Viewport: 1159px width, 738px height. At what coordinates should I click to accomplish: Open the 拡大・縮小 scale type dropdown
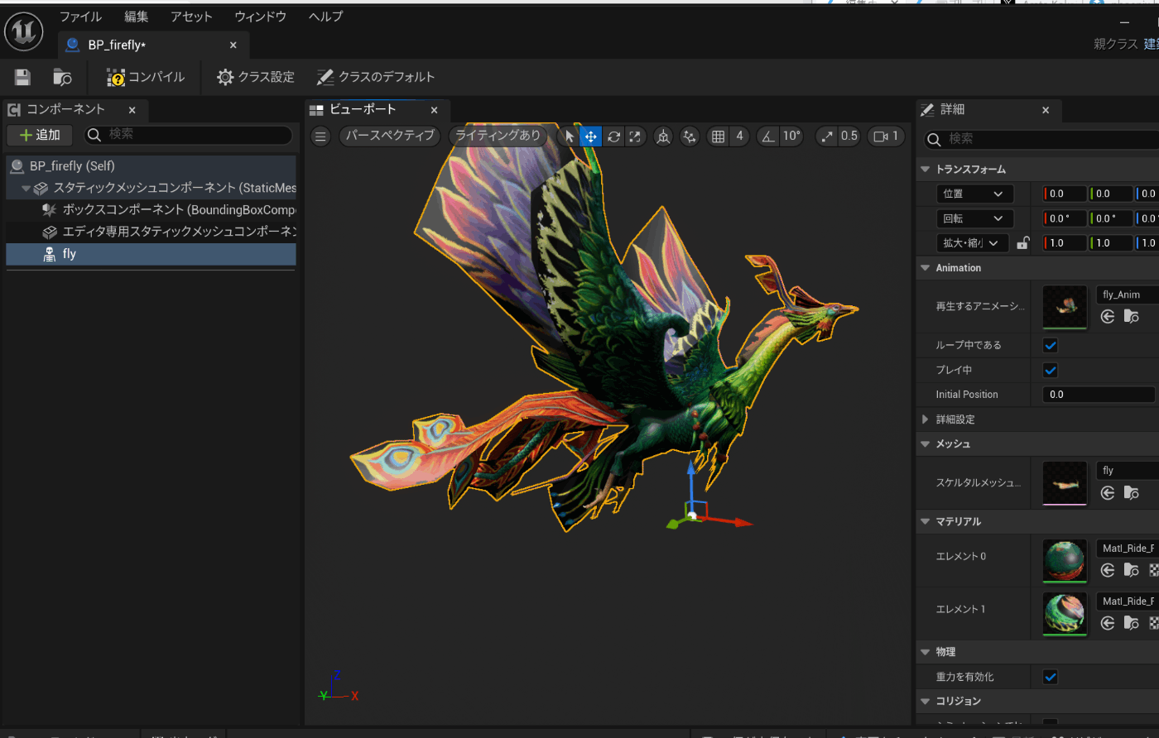click(x=973, y=243)
